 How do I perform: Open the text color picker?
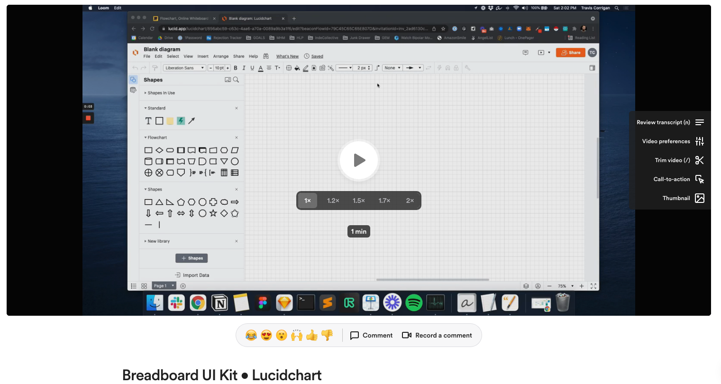click(x=261, y=68)
